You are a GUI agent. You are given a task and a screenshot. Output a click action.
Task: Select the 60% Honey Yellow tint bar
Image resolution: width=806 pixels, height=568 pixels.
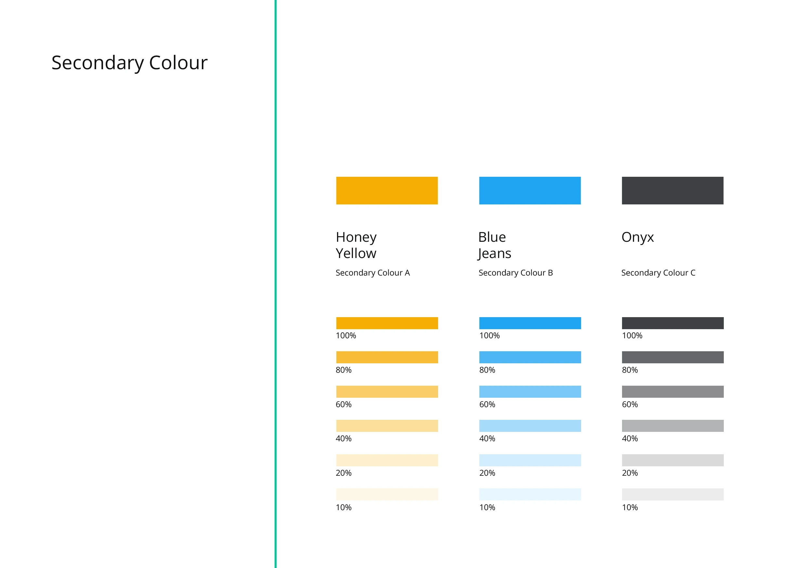(387, 392)
